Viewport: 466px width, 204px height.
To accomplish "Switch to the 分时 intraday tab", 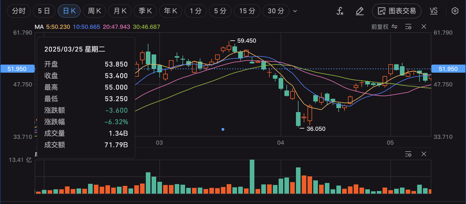I will click(x=19, y=11).
